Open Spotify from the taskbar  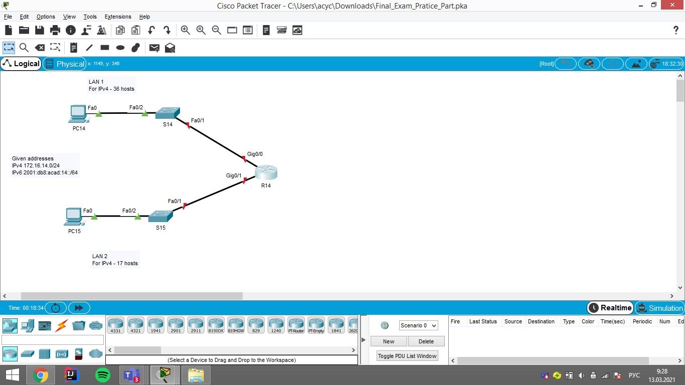(x=103, y=375)
